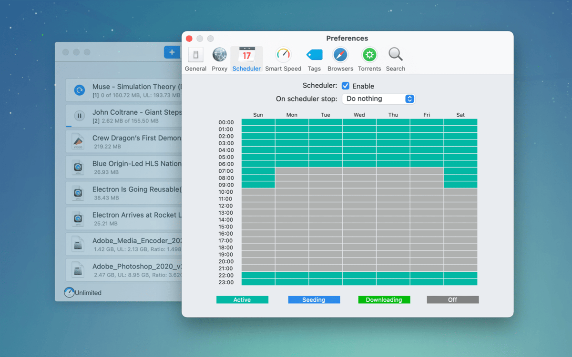Screen dimensions: 572x357
Task: Toggle the Monday 12:00 schedule cell
Action: coord(292,206)
